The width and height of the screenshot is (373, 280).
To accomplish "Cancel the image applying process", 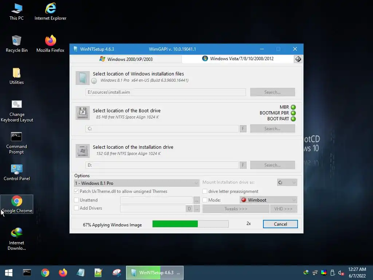I will (x=280, y=224).
